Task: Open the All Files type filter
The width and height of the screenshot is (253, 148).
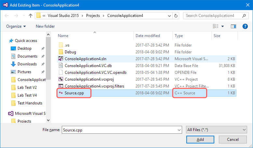Action: coord(217,130)
